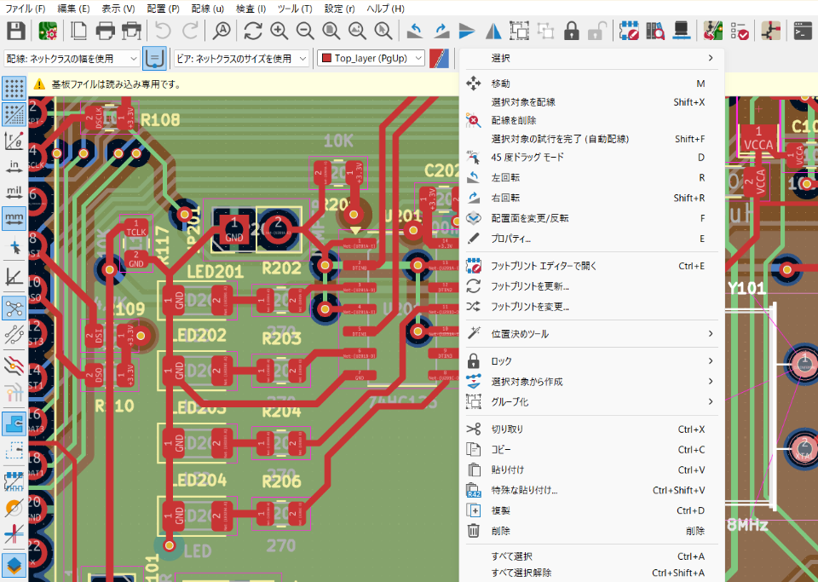Click the Plot icon next to Print

coord(131,32)
